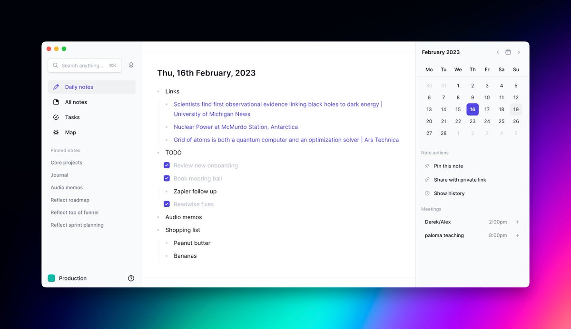
Task: Open the paloma teaching meeting
Action: [444, 235]
